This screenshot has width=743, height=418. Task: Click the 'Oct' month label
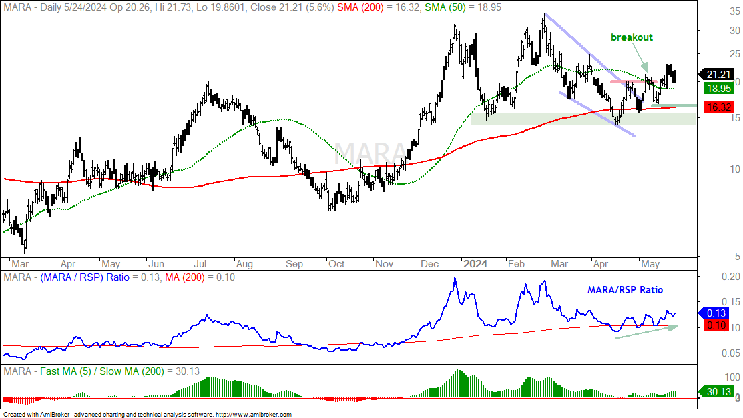pyautogui.click(x=336, y=264)
